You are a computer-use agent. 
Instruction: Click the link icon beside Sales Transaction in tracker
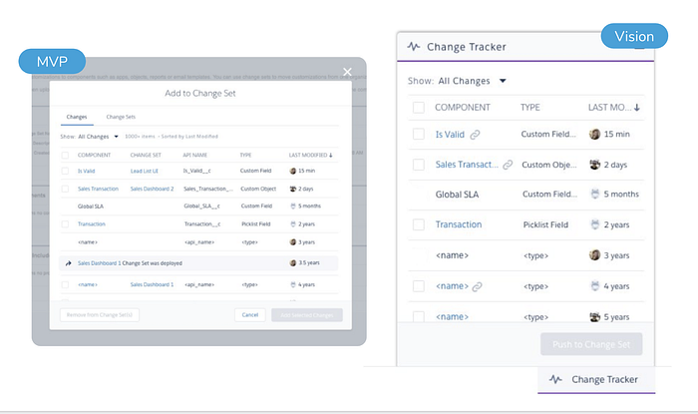click(x=508, y=165)
